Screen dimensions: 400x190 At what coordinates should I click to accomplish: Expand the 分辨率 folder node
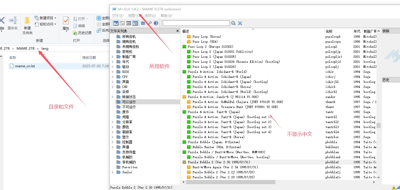113,122
